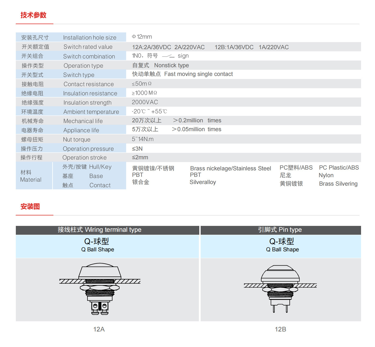The height and width of the screenshot is (347, 375).
Task: Click the 'Wiring terminal type' column header
Action: pyautogui.click(x=108, y=230)
